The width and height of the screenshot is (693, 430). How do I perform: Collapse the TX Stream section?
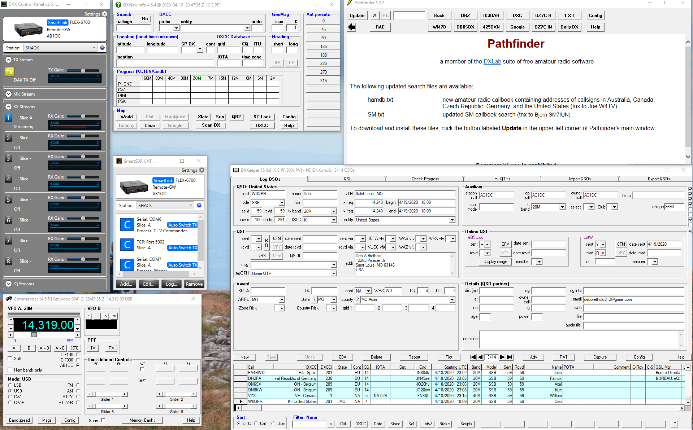pos(9,60)
